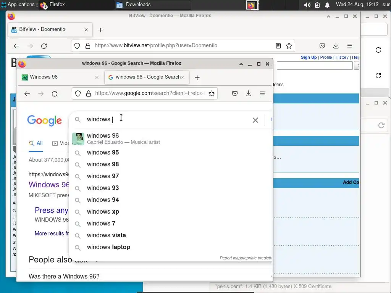391x293 pixels.
Task: Open new tab in Google Search window
Action: (197, 78)
